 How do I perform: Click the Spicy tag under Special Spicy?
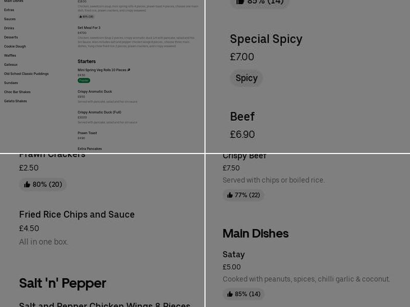[x=247, y=78]
